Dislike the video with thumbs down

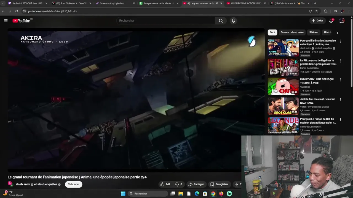pyautogui.click(x=179, y=184)
